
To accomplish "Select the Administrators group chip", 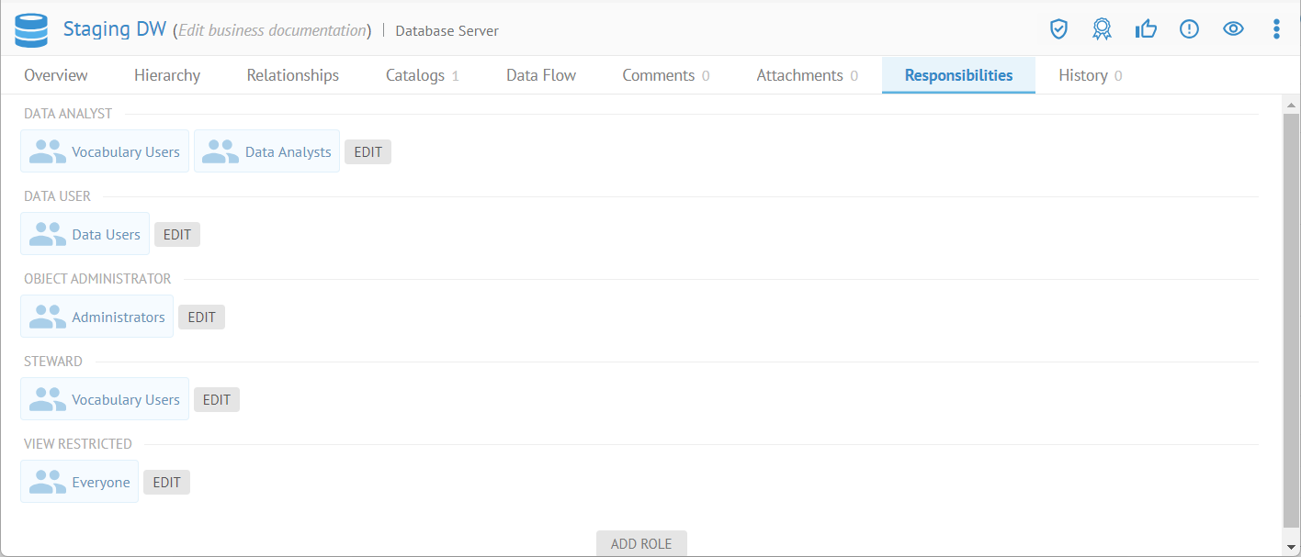I will [96, 317].
